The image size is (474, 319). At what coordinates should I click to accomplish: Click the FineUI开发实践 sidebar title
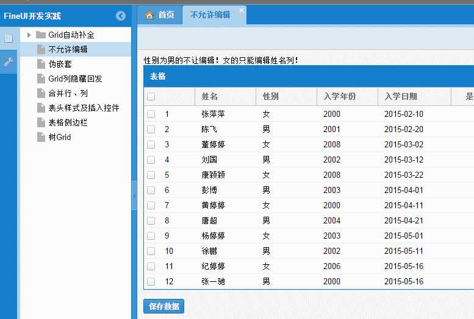tap(32, 16)
